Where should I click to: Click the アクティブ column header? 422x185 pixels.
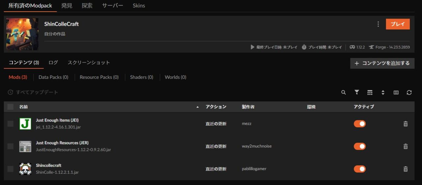(364, 107)
